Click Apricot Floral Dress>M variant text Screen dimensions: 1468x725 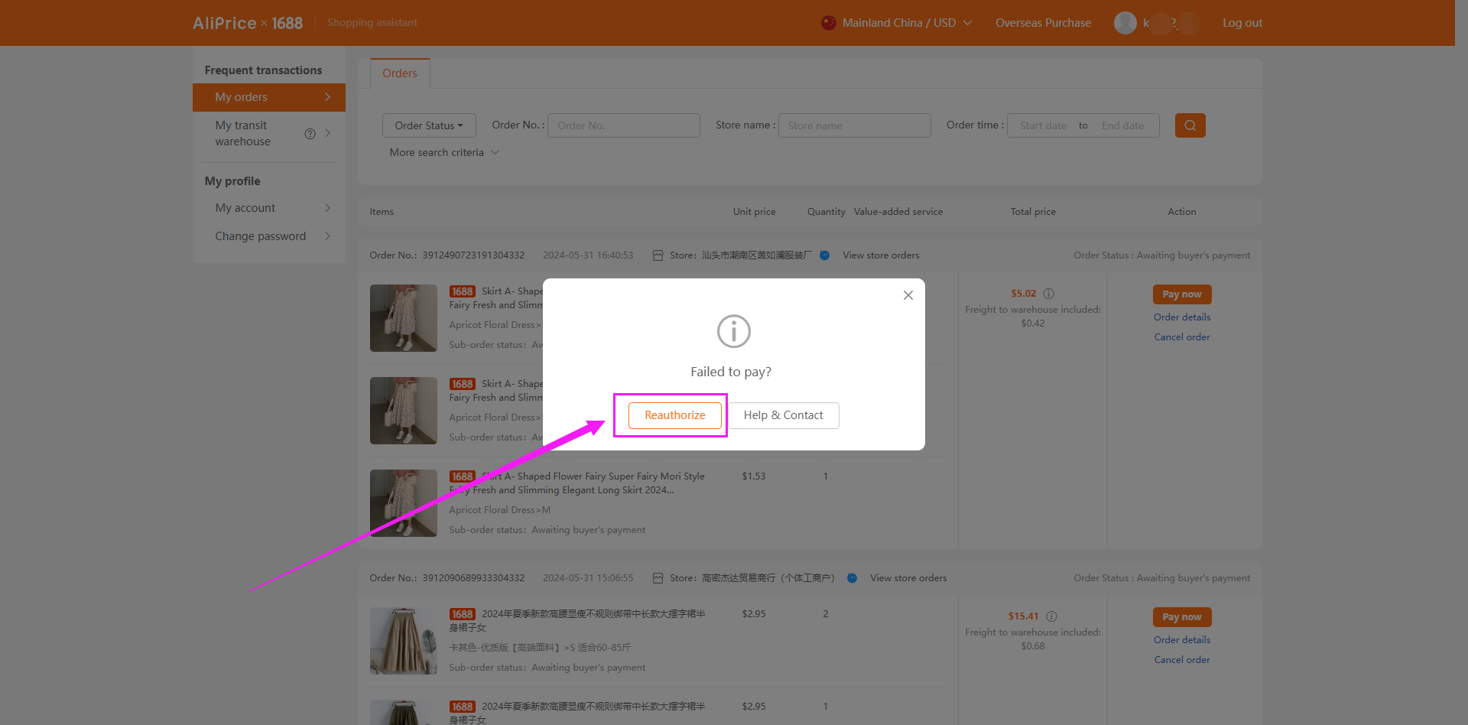(x=499, y=510)
